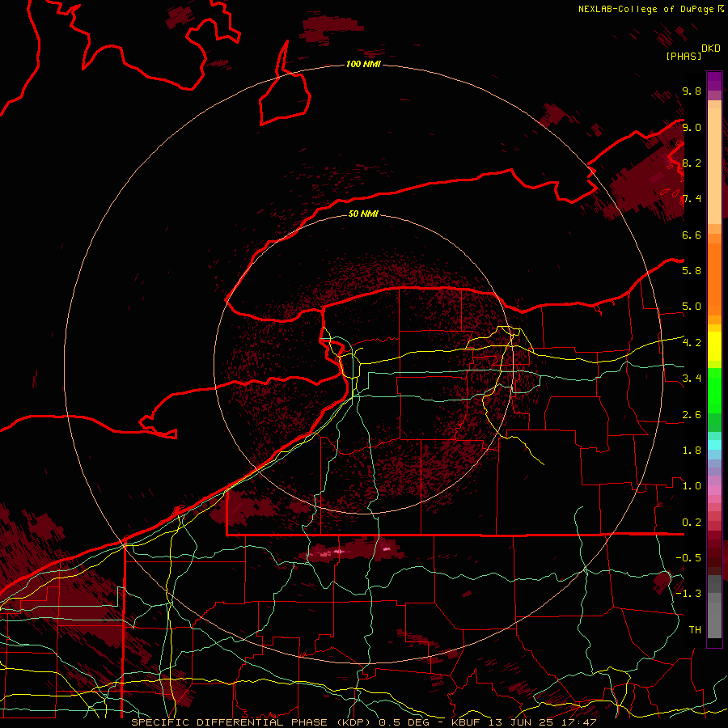Click the 100 NMI range ring label
This screenshot has width=728, height=728.
363,64
